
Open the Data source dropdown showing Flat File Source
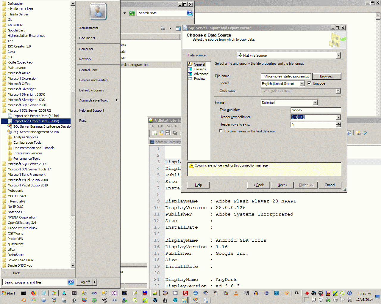338,56
